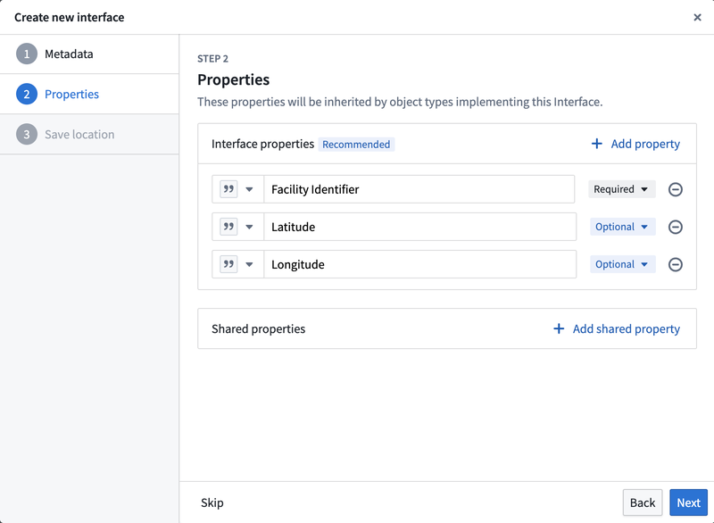This screenshot has width=714, height=523.
Task: Remove the Latitude property
Action: (676, 226)
